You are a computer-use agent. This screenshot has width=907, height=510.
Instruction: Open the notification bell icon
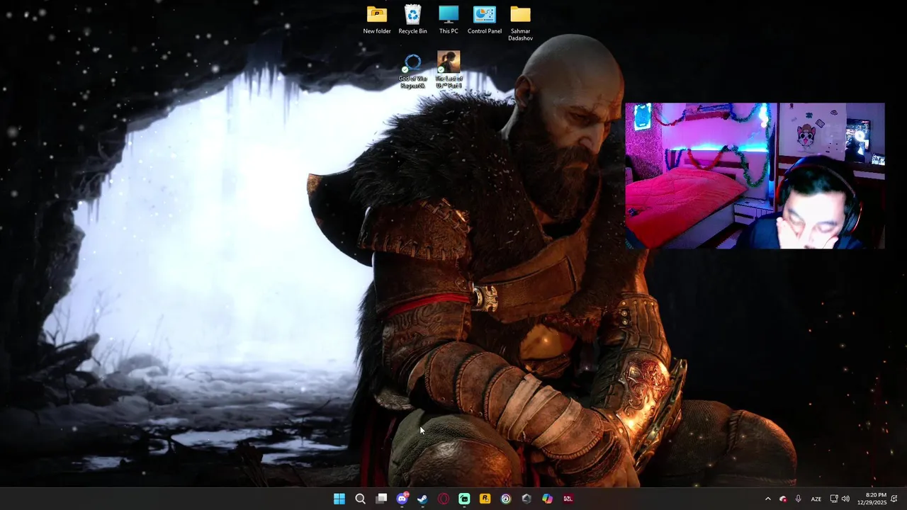894,499
